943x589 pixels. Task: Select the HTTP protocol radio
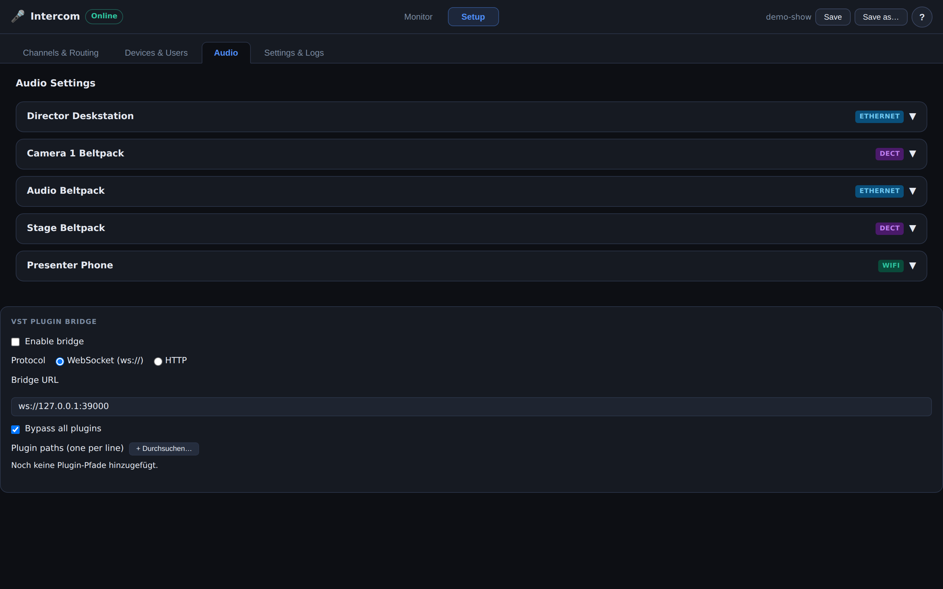tap(158, 362)
